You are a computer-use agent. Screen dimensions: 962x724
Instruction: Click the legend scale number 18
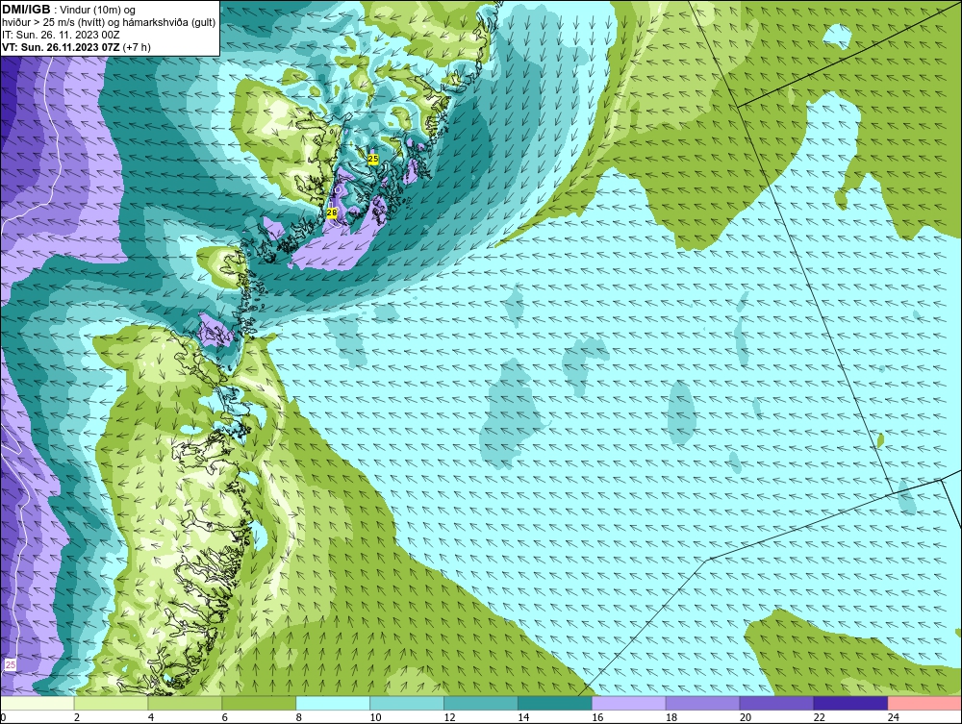coord(671,717)
